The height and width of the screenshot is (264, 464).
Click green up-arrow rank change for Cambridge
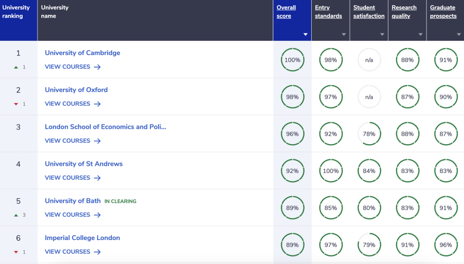click(16, 68)
